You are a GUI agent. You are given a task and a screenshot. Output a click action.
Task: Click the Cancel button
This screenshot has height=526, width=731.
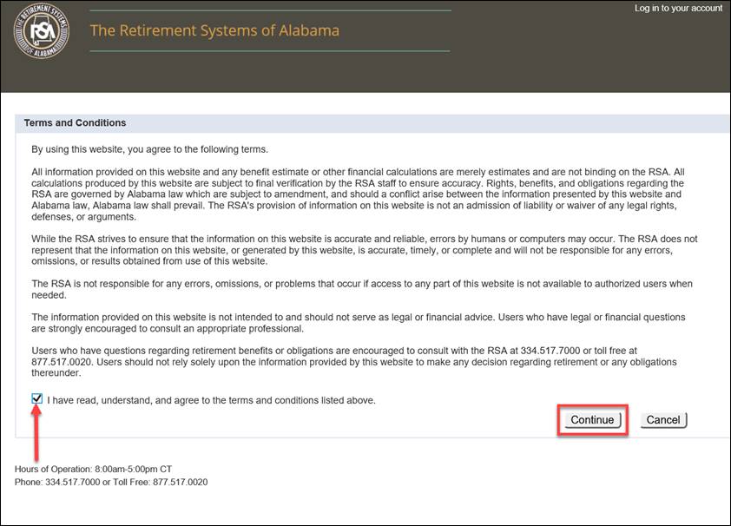663,420
